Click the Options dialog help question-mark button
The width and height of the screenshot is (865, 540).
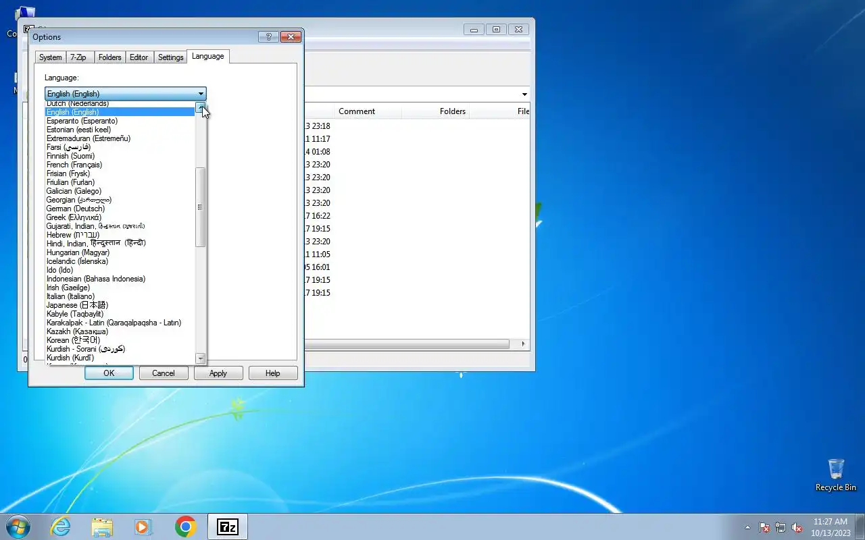click(x=268, y=37)
